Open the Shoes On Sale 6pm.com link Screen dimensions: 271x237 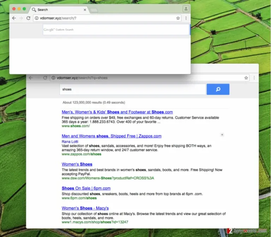86,188
